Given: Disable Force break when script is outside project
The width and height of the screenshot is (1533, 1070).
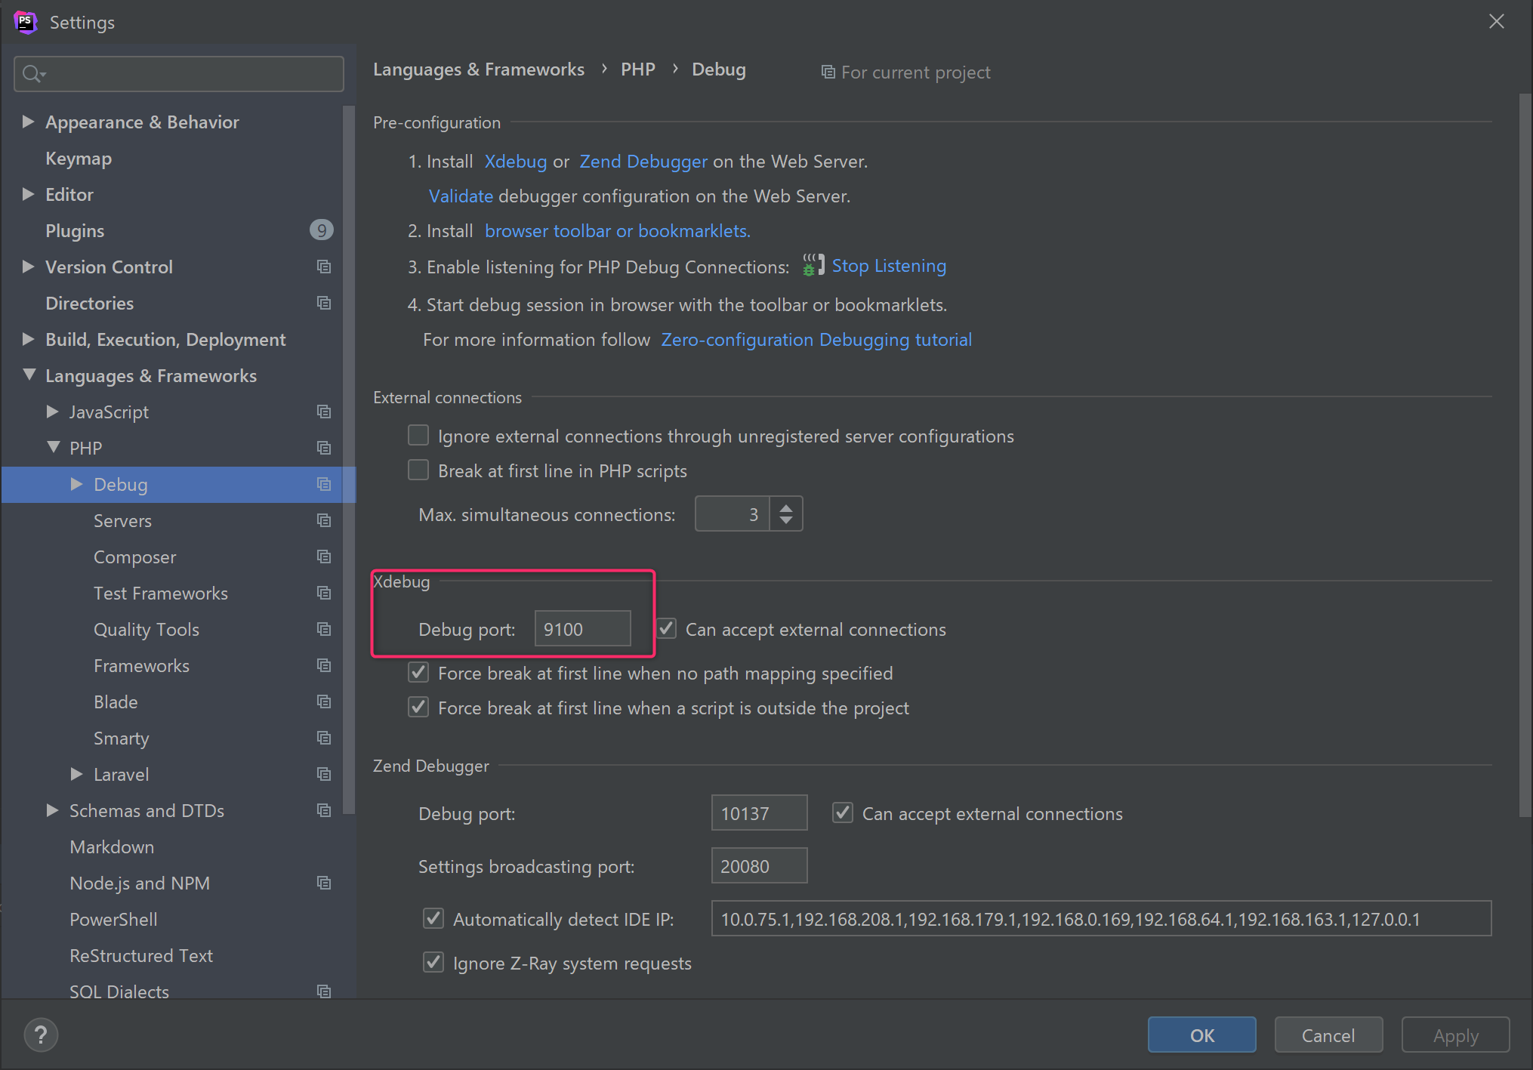Looking at the screenshot, I should point(418,707).
